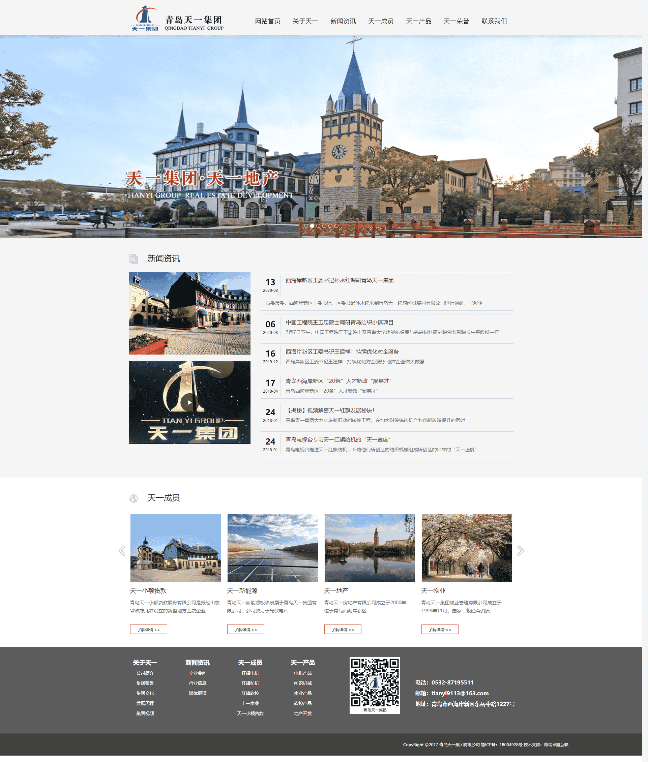Screen dimensions: 648x762
Task: Click 了解详情 under 天一小额贷款
Action: tap(148, 630)
